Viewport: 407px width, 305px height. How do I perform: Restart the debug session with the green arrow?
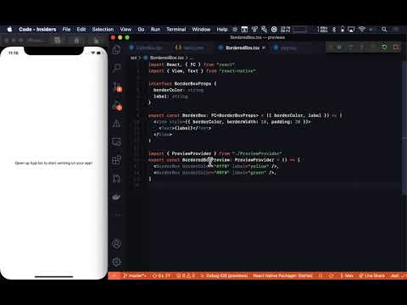384,47
